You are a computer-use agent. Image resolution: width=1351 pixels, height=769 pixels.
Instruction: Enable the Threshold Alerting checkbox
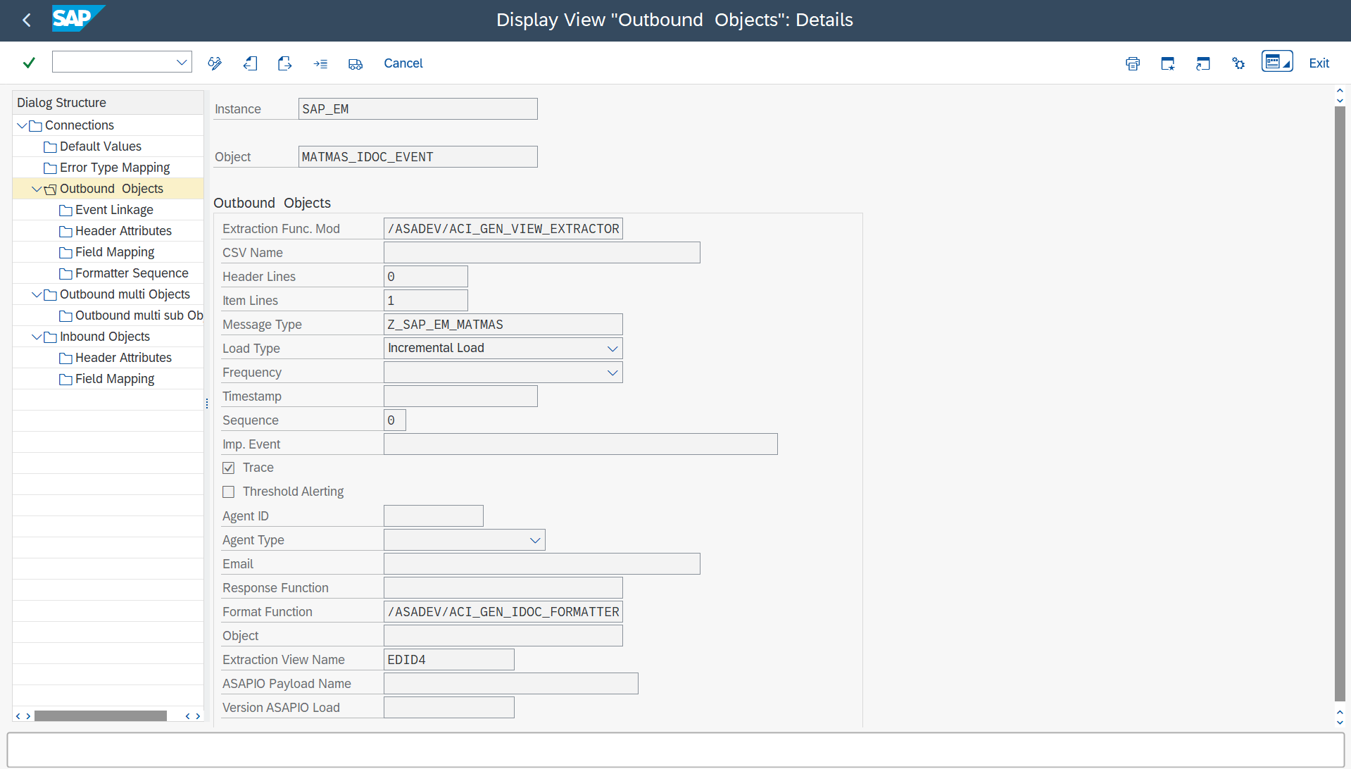pyautogui.click(x=229, y=492)
